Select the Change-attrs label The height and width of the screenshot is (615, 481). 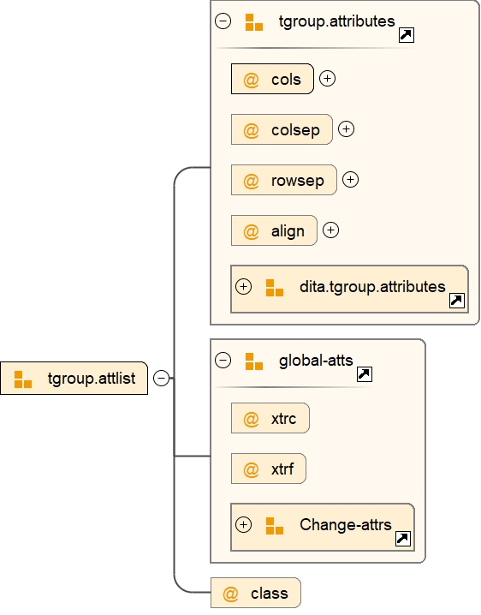[x=346, y=524]
